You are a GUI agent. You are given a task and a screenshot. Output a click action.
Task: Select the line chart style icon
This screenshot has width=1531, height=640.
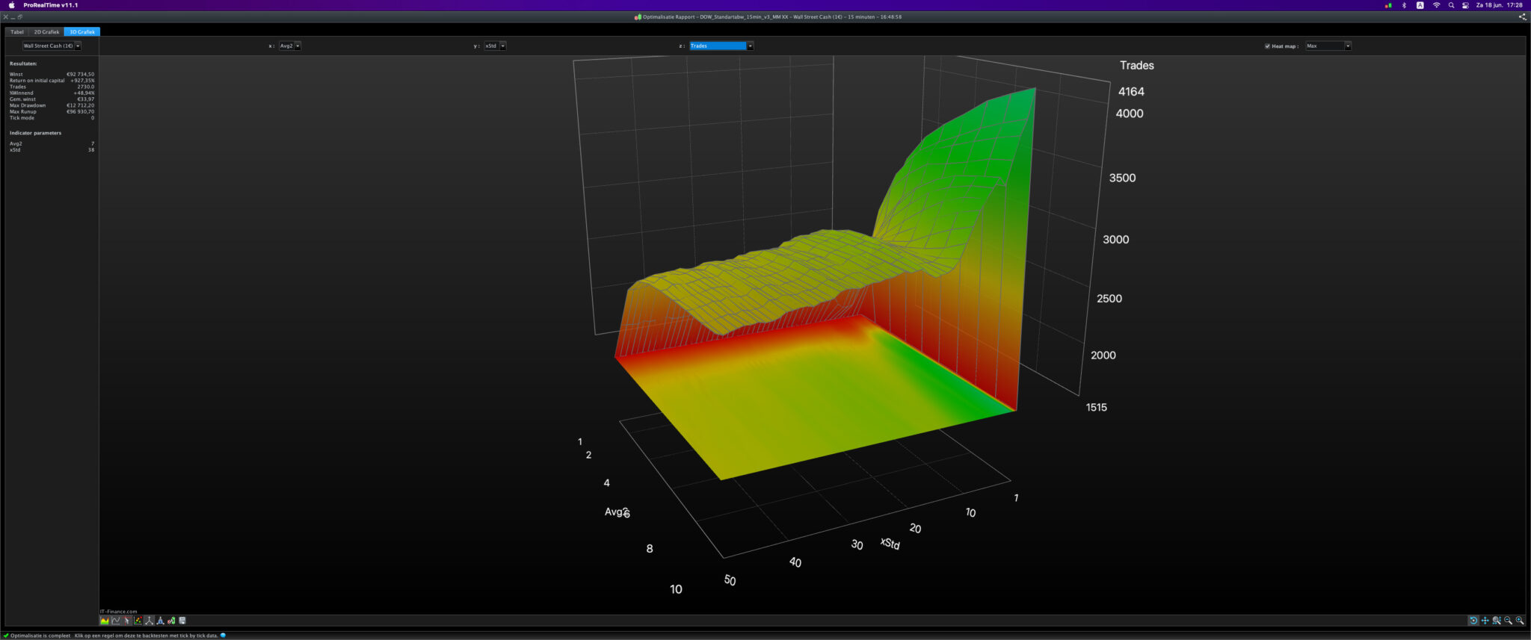point(116,621)
